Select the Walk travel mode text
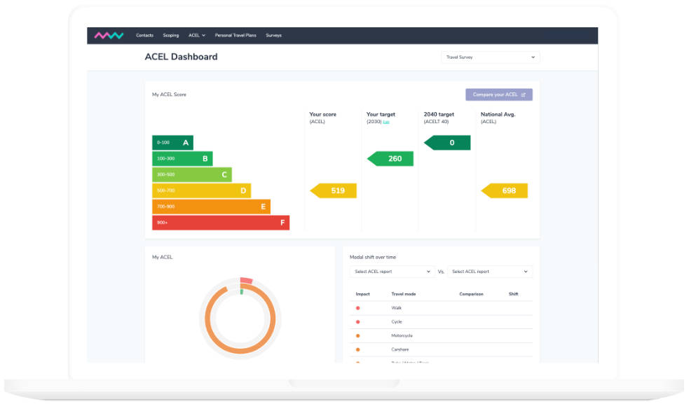Viewport: 689px width, 404px height. tap(396, 308)
